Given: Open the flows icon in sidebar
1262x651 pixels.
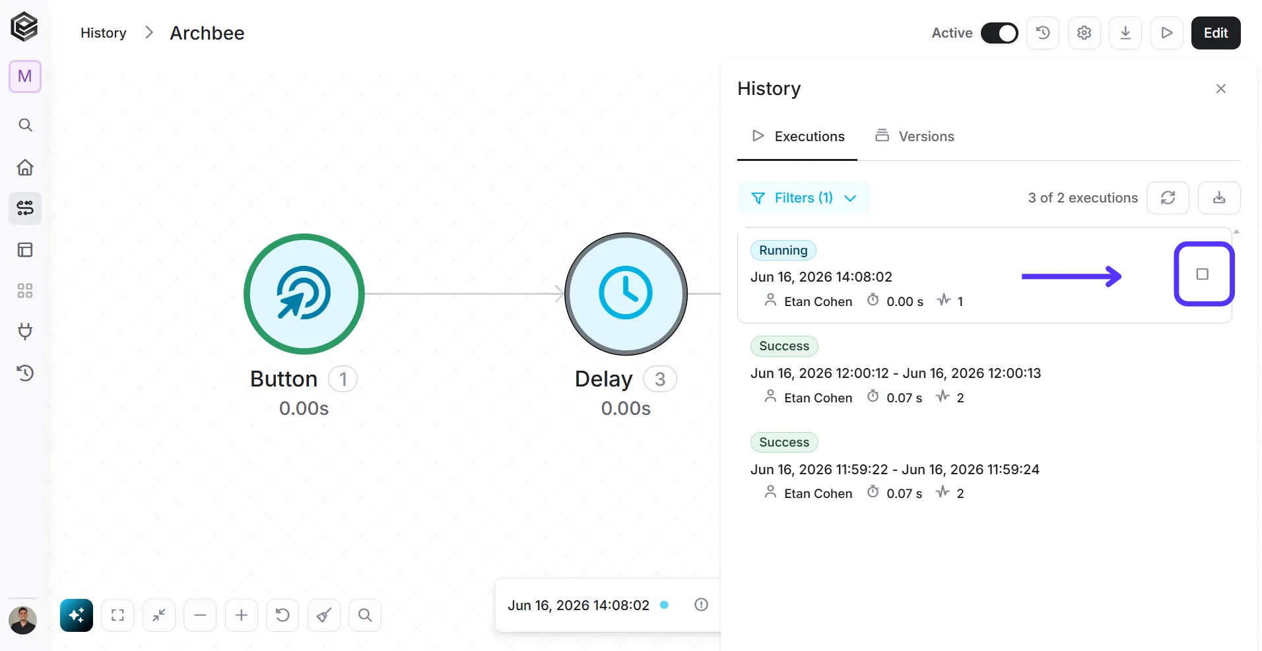Looking at the screenshot, I should [x=25, y=208].
